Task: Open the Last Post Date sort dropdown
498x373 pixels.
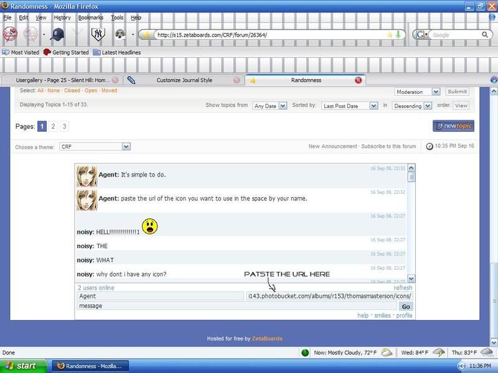Action: pos(350,106)
